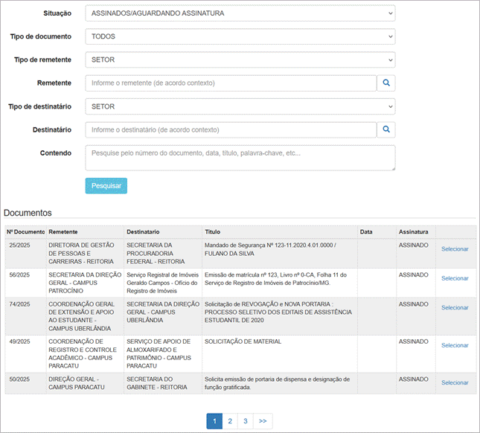
Task: Focus the Destinatário input field
Action: [x=231, y=130]
